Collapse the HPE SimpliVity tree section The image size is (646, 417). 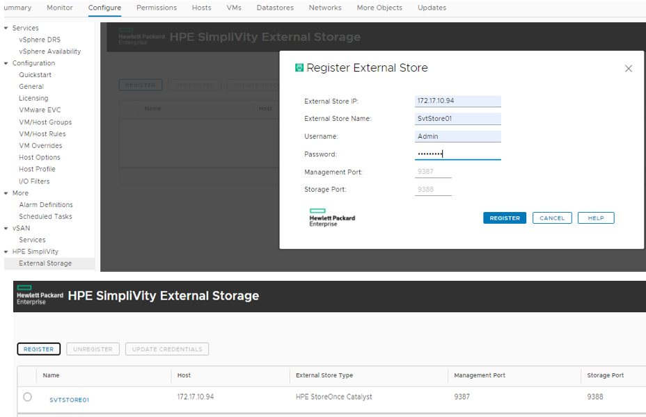(x=6, y=252)
